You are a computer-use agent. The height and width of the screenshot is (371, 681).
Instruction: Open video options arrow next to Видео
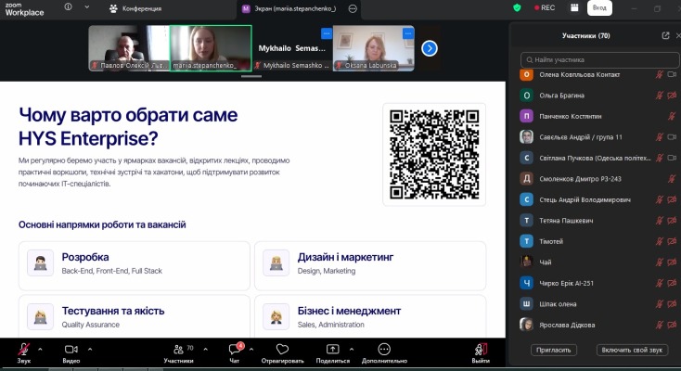point(90,349)
